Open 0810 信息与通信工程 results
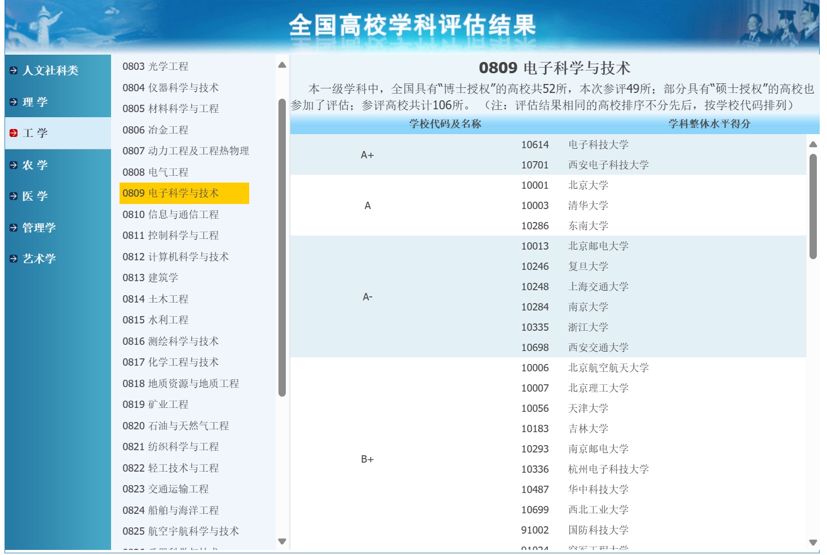 point(171,215)
